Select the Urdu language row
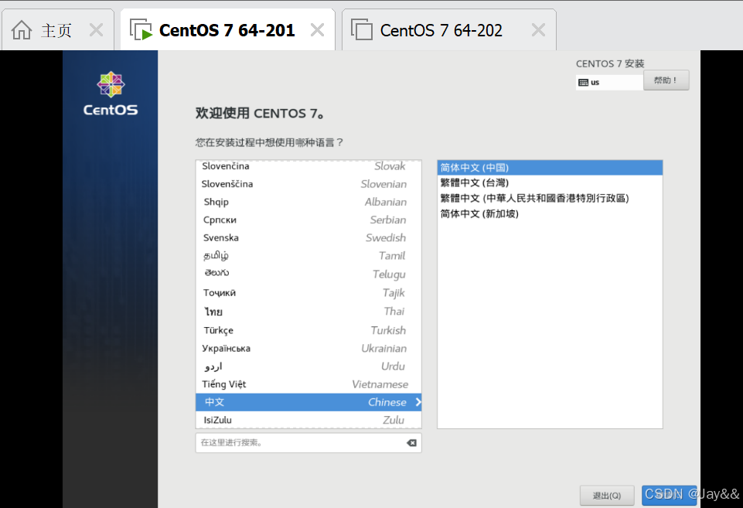The height and width of the screenshot is (508, 743). (x=308, y=367)
